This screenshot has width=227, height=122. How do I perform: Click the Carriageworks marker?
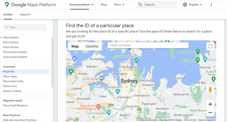pyautogui.click(x=109, y=112)
